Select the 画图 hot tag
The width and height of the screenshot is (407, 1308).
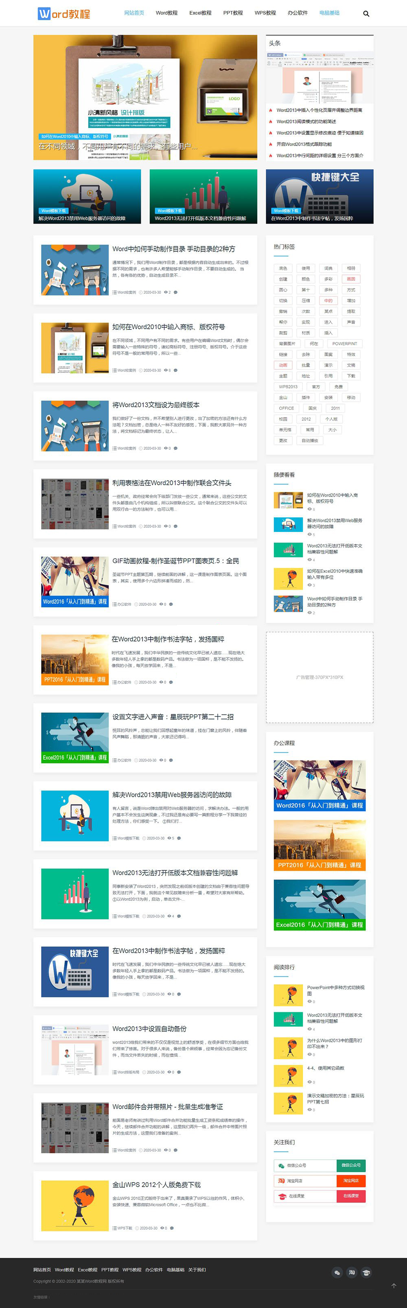(x=351, y=279)
